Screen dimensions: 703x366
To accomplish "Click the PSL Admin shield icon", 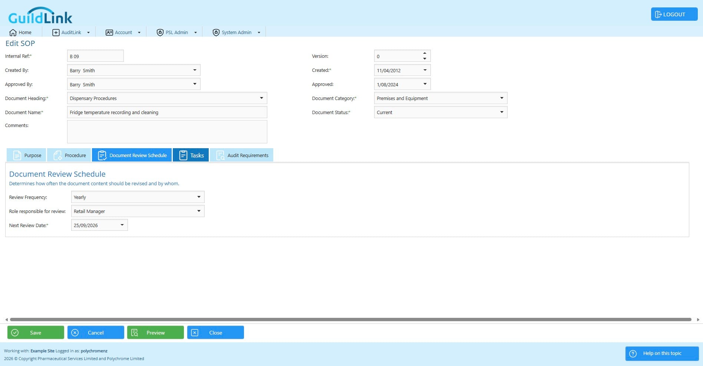I will click(x=160, y=33).
